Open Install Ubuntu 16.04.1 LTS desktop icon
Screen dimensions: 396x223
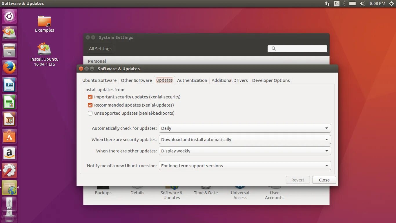(44, 54)
